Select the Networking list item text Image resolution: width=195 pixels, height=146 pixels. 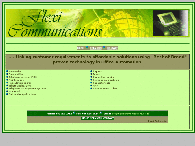click(15, 72)
